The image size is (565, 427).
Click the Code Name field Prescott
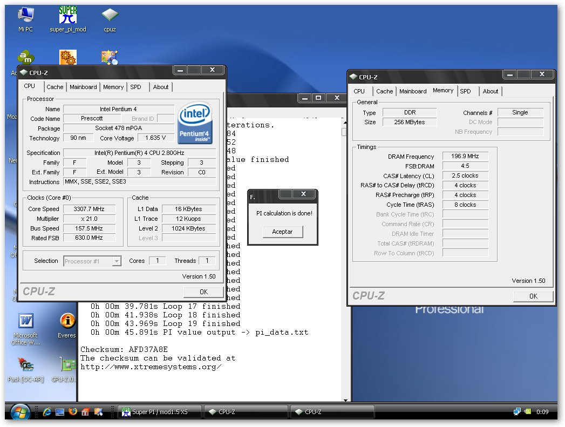[x=92, y=119]
